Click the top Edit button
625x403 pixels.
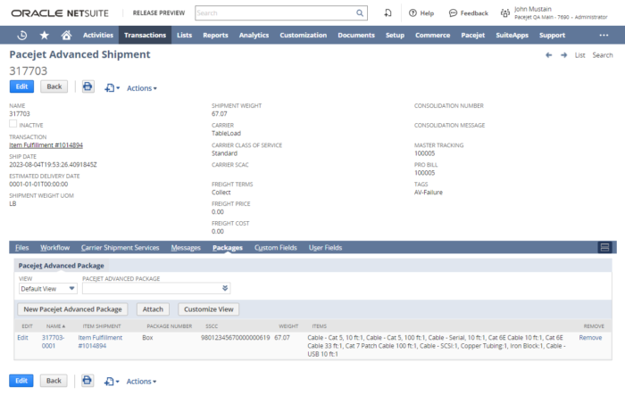[22, 86]
